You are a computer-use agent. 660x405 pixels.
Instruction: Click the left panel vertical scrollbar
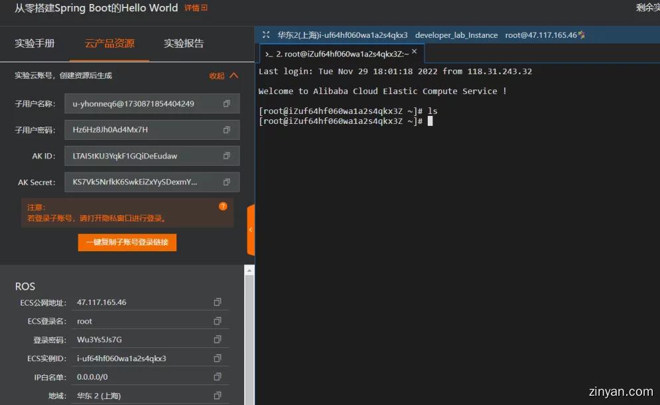click(249, 331)
